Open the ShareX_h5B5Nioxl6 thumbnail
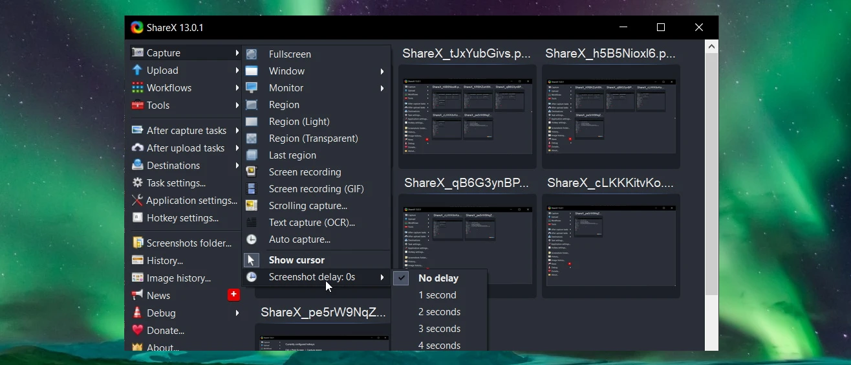Viewport: 851px width, 365px height. click(610, 116)
